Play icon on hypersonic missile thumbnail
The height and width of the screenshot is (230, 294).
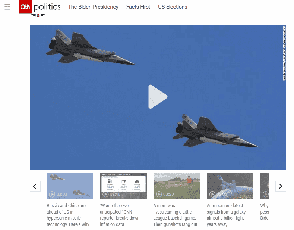(x=52, y=194)
